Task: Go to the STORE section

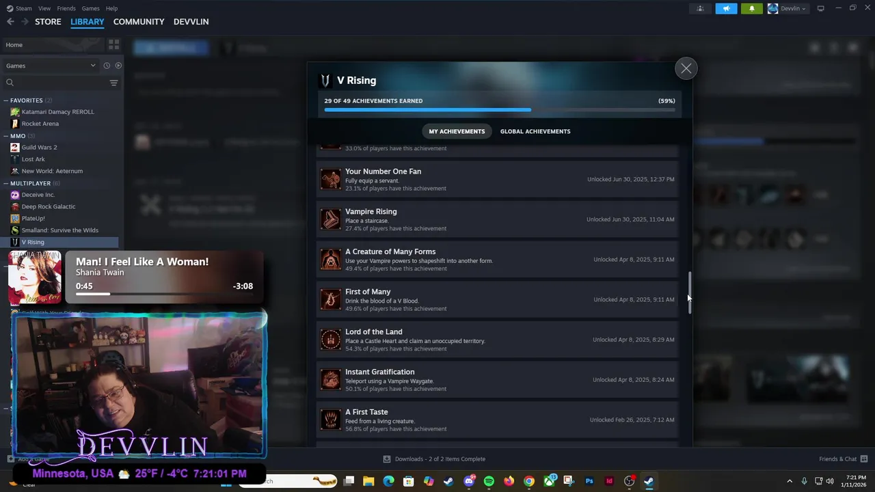Action: [48, 22]
